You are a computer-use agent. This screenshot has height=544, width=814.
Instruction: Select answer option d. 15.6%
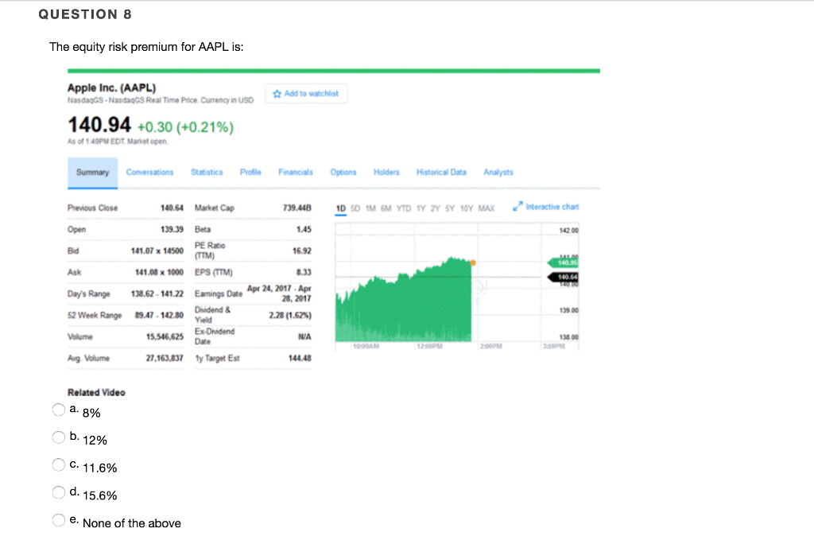[x=58, y=492]
